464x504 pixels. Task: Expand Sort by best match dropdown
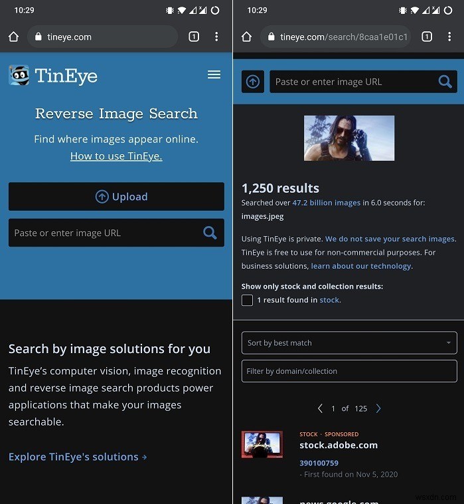[349, 343]
